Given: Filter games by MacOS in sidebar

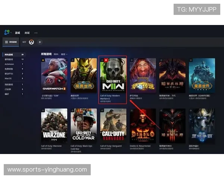Looking at the screenshot, I should click(x=14, y=78).
